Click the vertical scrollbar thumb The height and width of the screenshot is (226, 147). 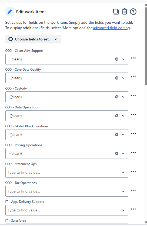[x=146, y=46]
